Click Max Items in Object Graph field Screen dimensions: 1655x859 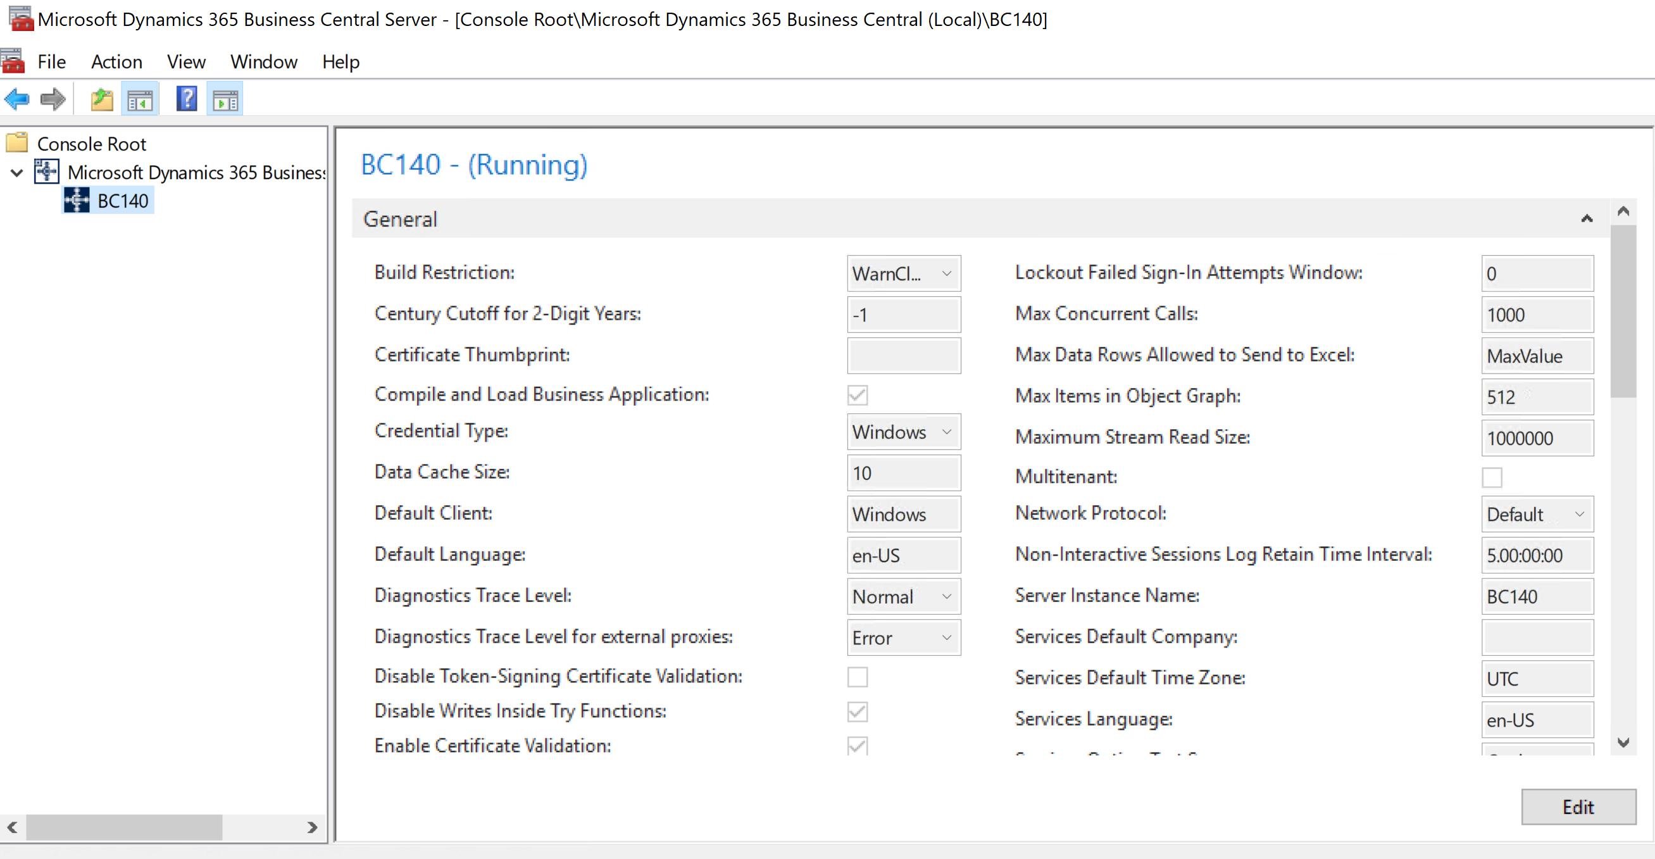pos(1537,397)
